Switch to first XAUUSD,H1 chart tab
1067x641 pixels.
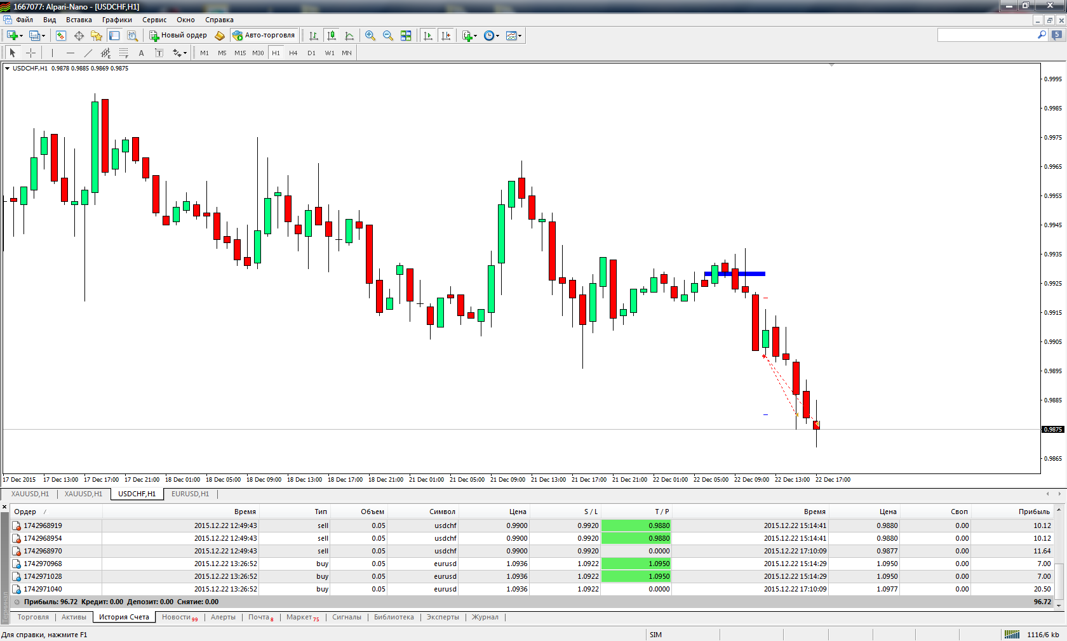(x=30, y=494)
